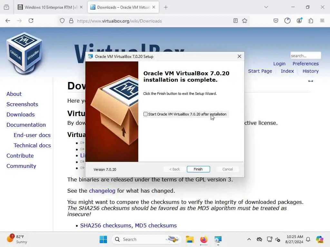Click the display tray icon beside the volume

coord(269,239)
